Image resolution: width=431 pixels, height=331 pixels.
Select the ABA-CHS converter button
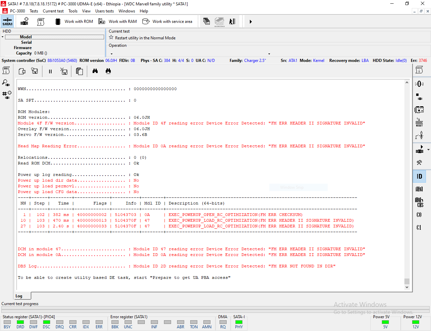(x=419, y=202)
